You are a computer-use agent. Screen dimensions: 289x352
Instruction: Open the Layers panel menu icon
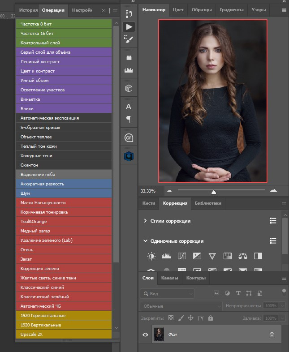tap(284, 279)
